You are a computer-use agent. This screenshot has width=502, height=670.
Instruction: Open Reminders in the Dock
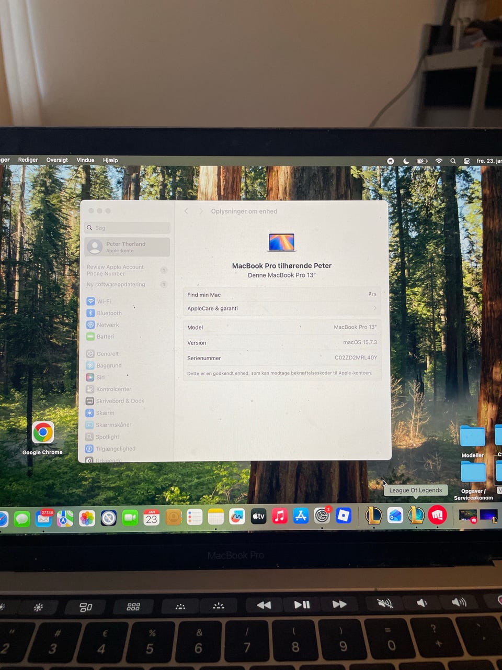[194, 518]
